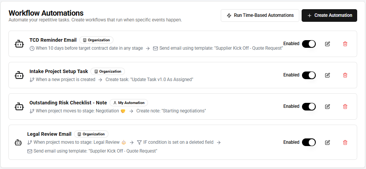This screenshot has width=366, height=169.
Task: Create a new automation
Action: click(329, 15)
